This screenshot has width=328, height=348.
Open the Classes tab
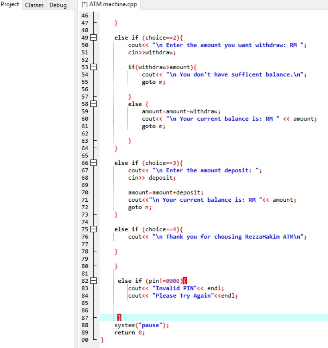coord(34,5)
